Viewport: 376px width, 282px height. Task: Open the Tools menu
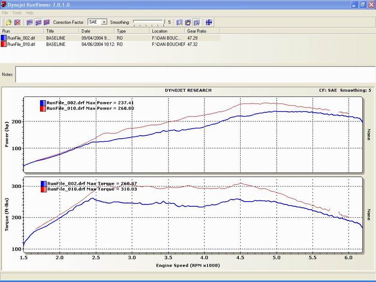pos(17,13)
